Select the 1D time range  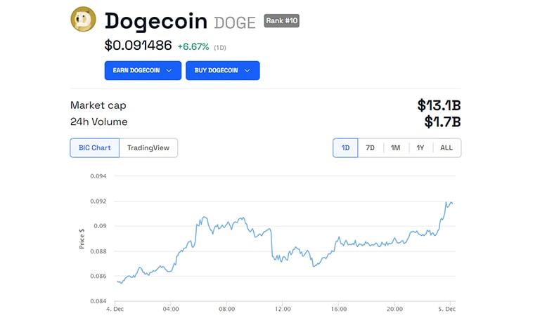345,148
